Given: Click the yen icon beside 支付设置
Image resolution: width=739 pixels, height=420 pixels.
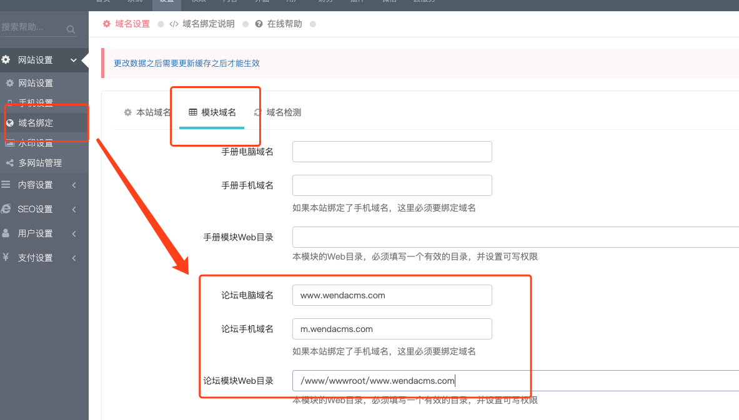Looking at the screenshot, I should point(6,257).
